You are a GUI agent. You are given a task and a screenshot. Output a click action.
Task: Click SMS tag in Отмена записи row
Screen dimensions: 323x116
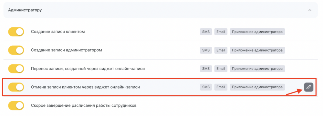pyautogui.click(x=206, y=87)
